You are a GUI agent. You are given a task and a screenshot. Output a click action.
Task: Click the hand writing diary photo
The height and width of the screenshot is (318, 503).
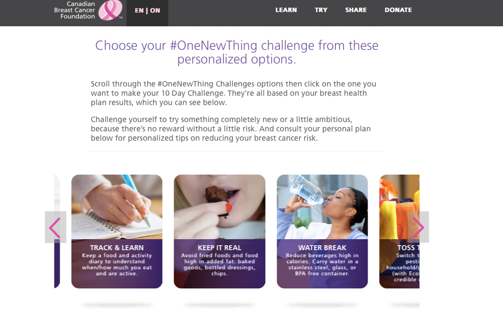(x=117, y=207)
